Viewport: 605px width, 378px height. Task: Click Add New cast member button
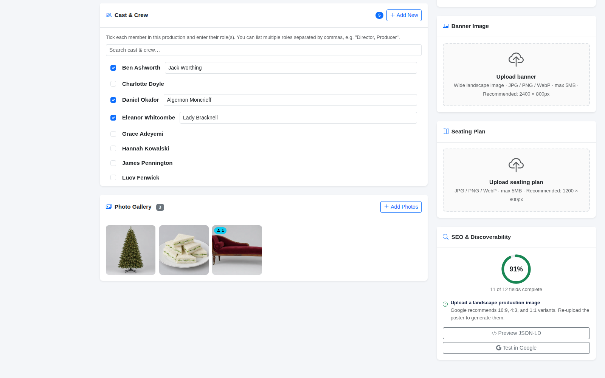point(404,15)
